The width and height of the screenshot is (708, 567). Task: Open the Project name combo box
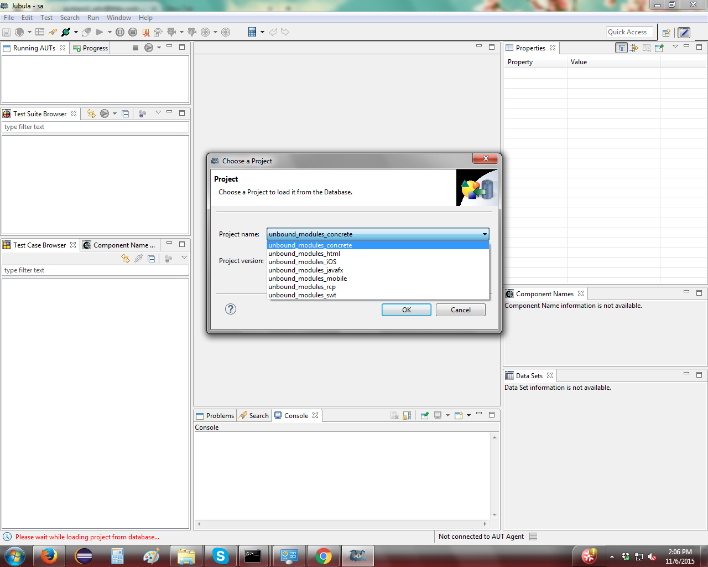(x=378, y=234)
